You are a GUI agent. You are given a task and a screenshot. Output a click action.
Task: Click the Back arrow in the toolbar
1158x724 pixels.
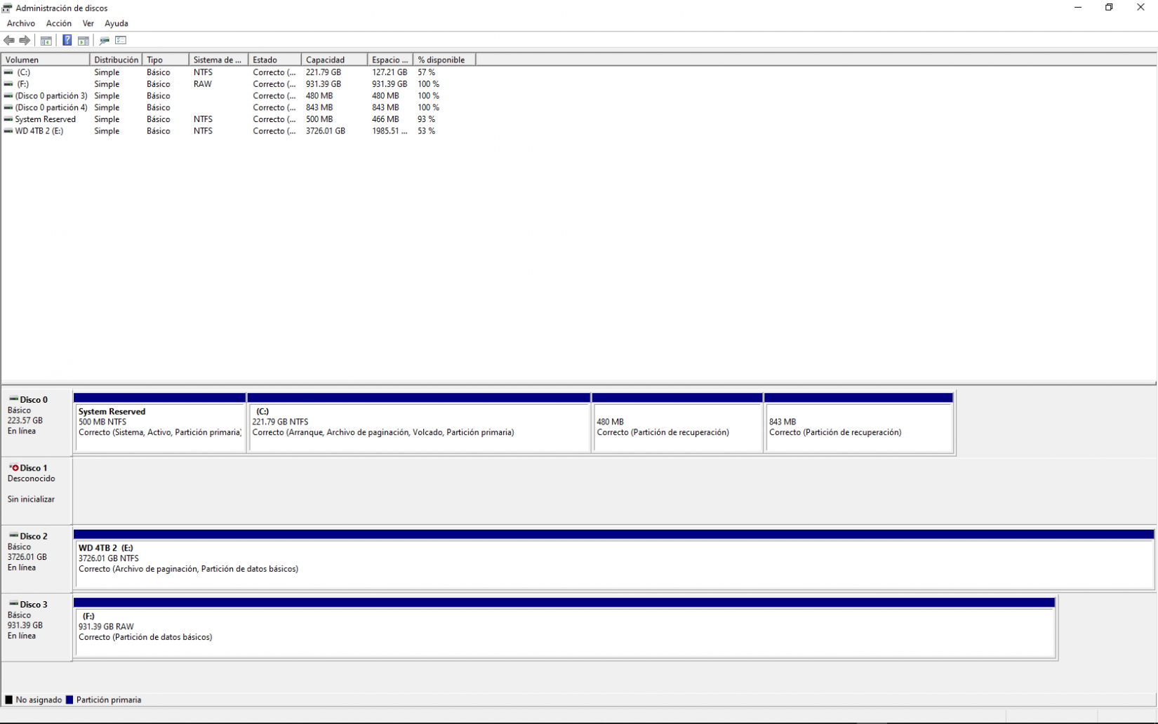tap(9, 41)
